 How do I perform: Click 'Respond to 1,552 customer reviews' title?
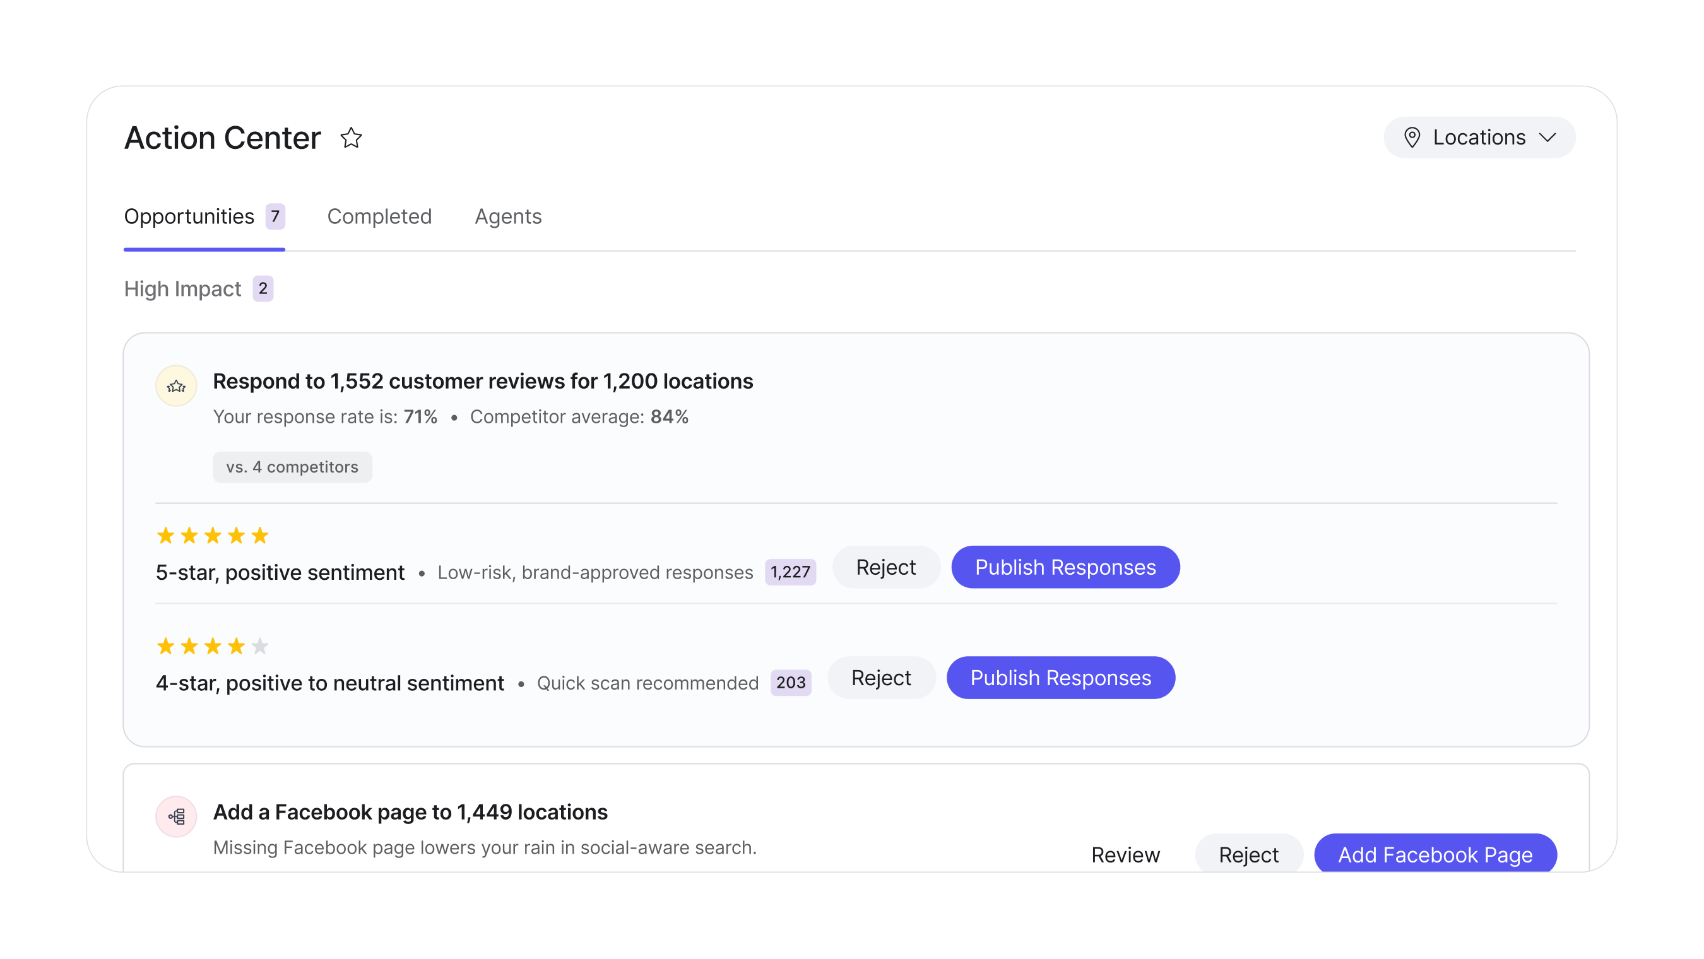tap(483, 382)
